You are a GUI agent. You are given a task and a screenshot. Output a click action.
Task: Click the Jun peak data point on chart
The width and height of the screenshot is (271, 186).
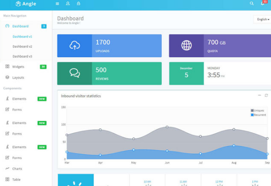(167, 127)
